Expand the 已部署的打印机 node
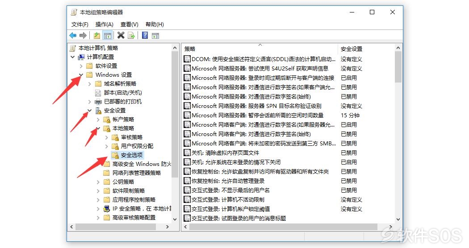Screen dimensions: 469x248 point(89,102)
